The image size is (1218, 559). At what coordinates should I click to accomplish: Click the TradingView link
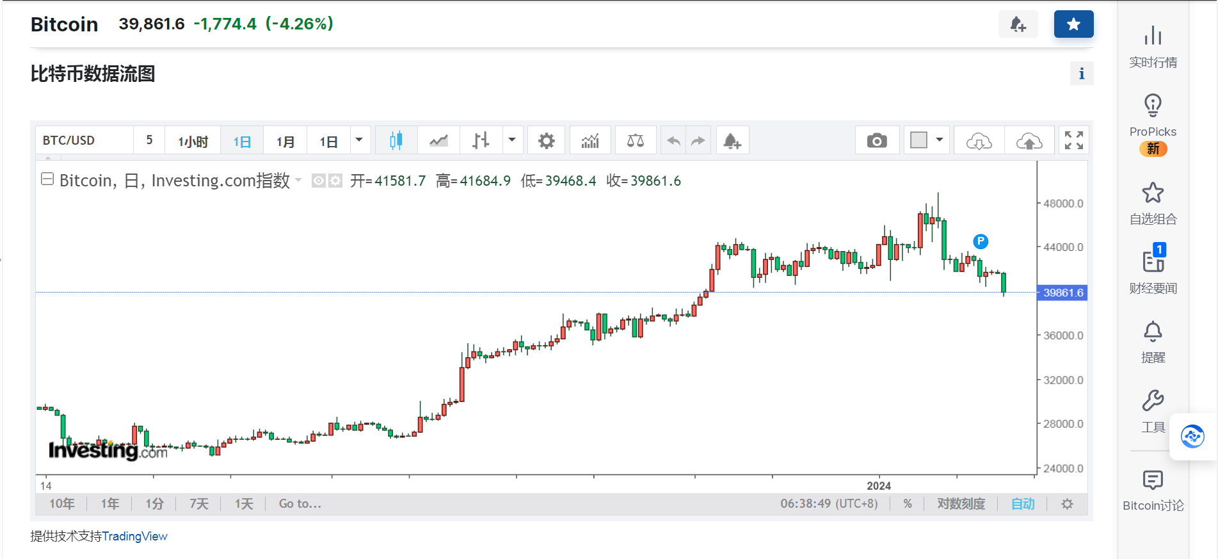point(134,537)
